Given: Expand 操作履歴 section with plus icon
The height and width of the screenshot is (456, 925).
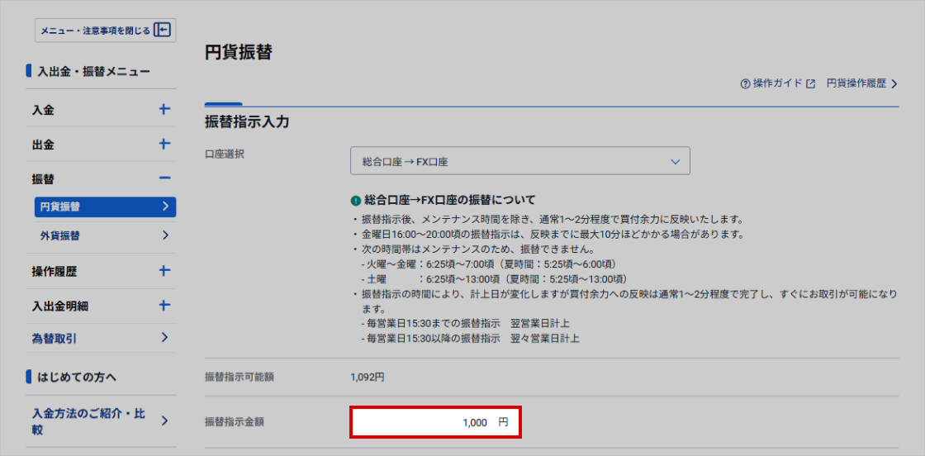Looking at the screenshot, I should 164,271.
